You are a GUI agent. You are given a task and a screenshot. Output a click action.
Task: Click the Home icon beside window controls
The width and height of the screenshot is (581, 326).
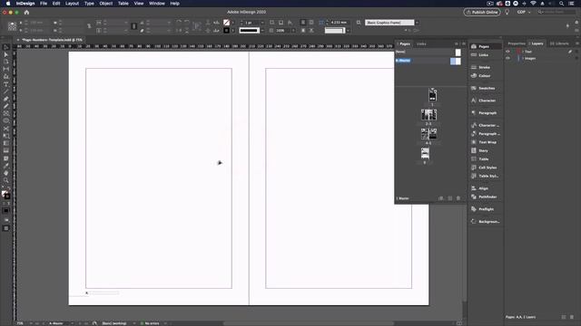point(26,12)
